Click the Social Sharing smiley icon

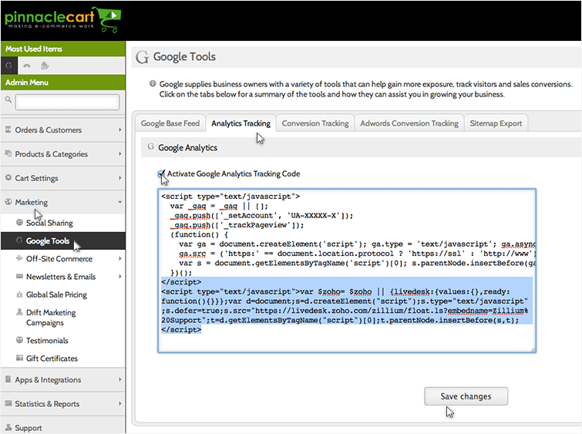20,222
